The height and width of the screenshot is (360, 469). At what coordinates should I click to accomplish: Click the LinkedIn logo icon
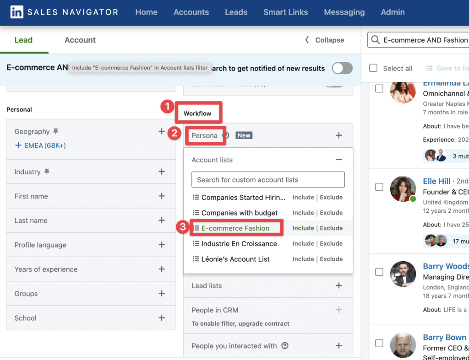tap(17, 12)
